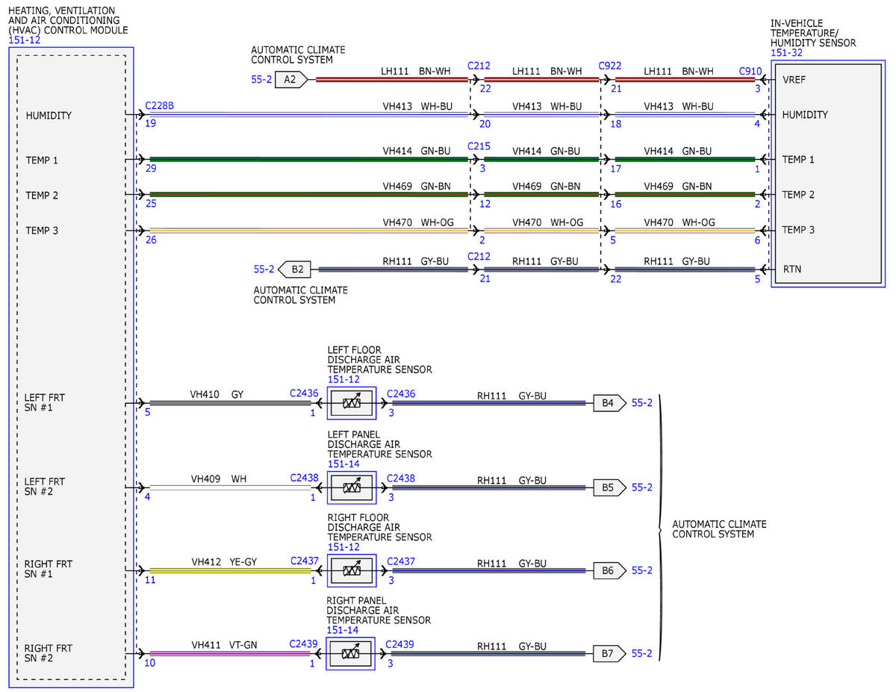Click the Left Panel Discharge Air Temperature Sensor symbol

(352, 487)
